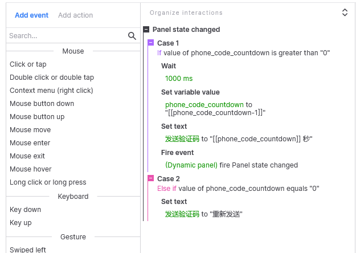Edit Case 1 If condition text
Image resolution: width=356 pixels, height=253 pixels.
tap(243, 53)
